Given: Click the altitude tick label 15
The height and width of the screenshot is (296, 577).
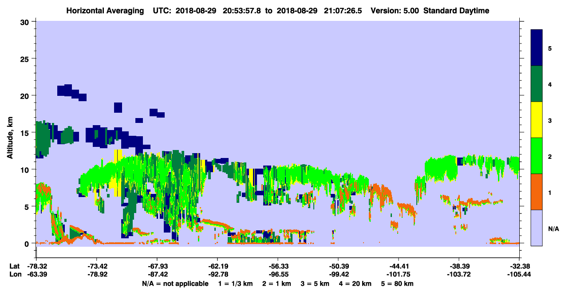Looking at the screenshot, I should tap(26, 133).
